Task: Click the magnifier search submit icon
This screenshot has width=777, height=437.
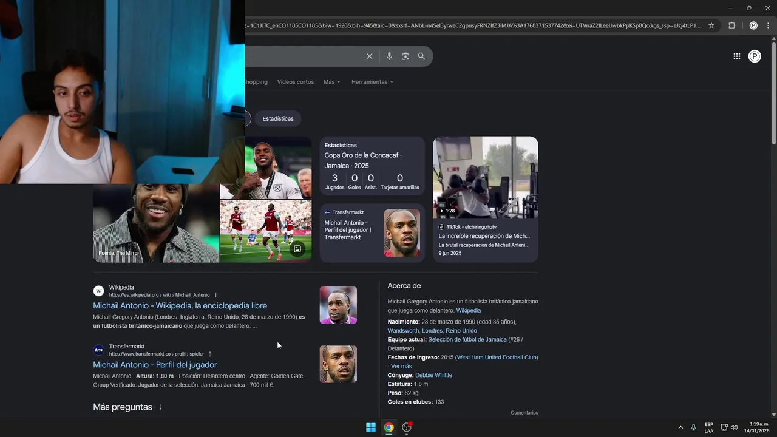Action: tap(421, 56)
